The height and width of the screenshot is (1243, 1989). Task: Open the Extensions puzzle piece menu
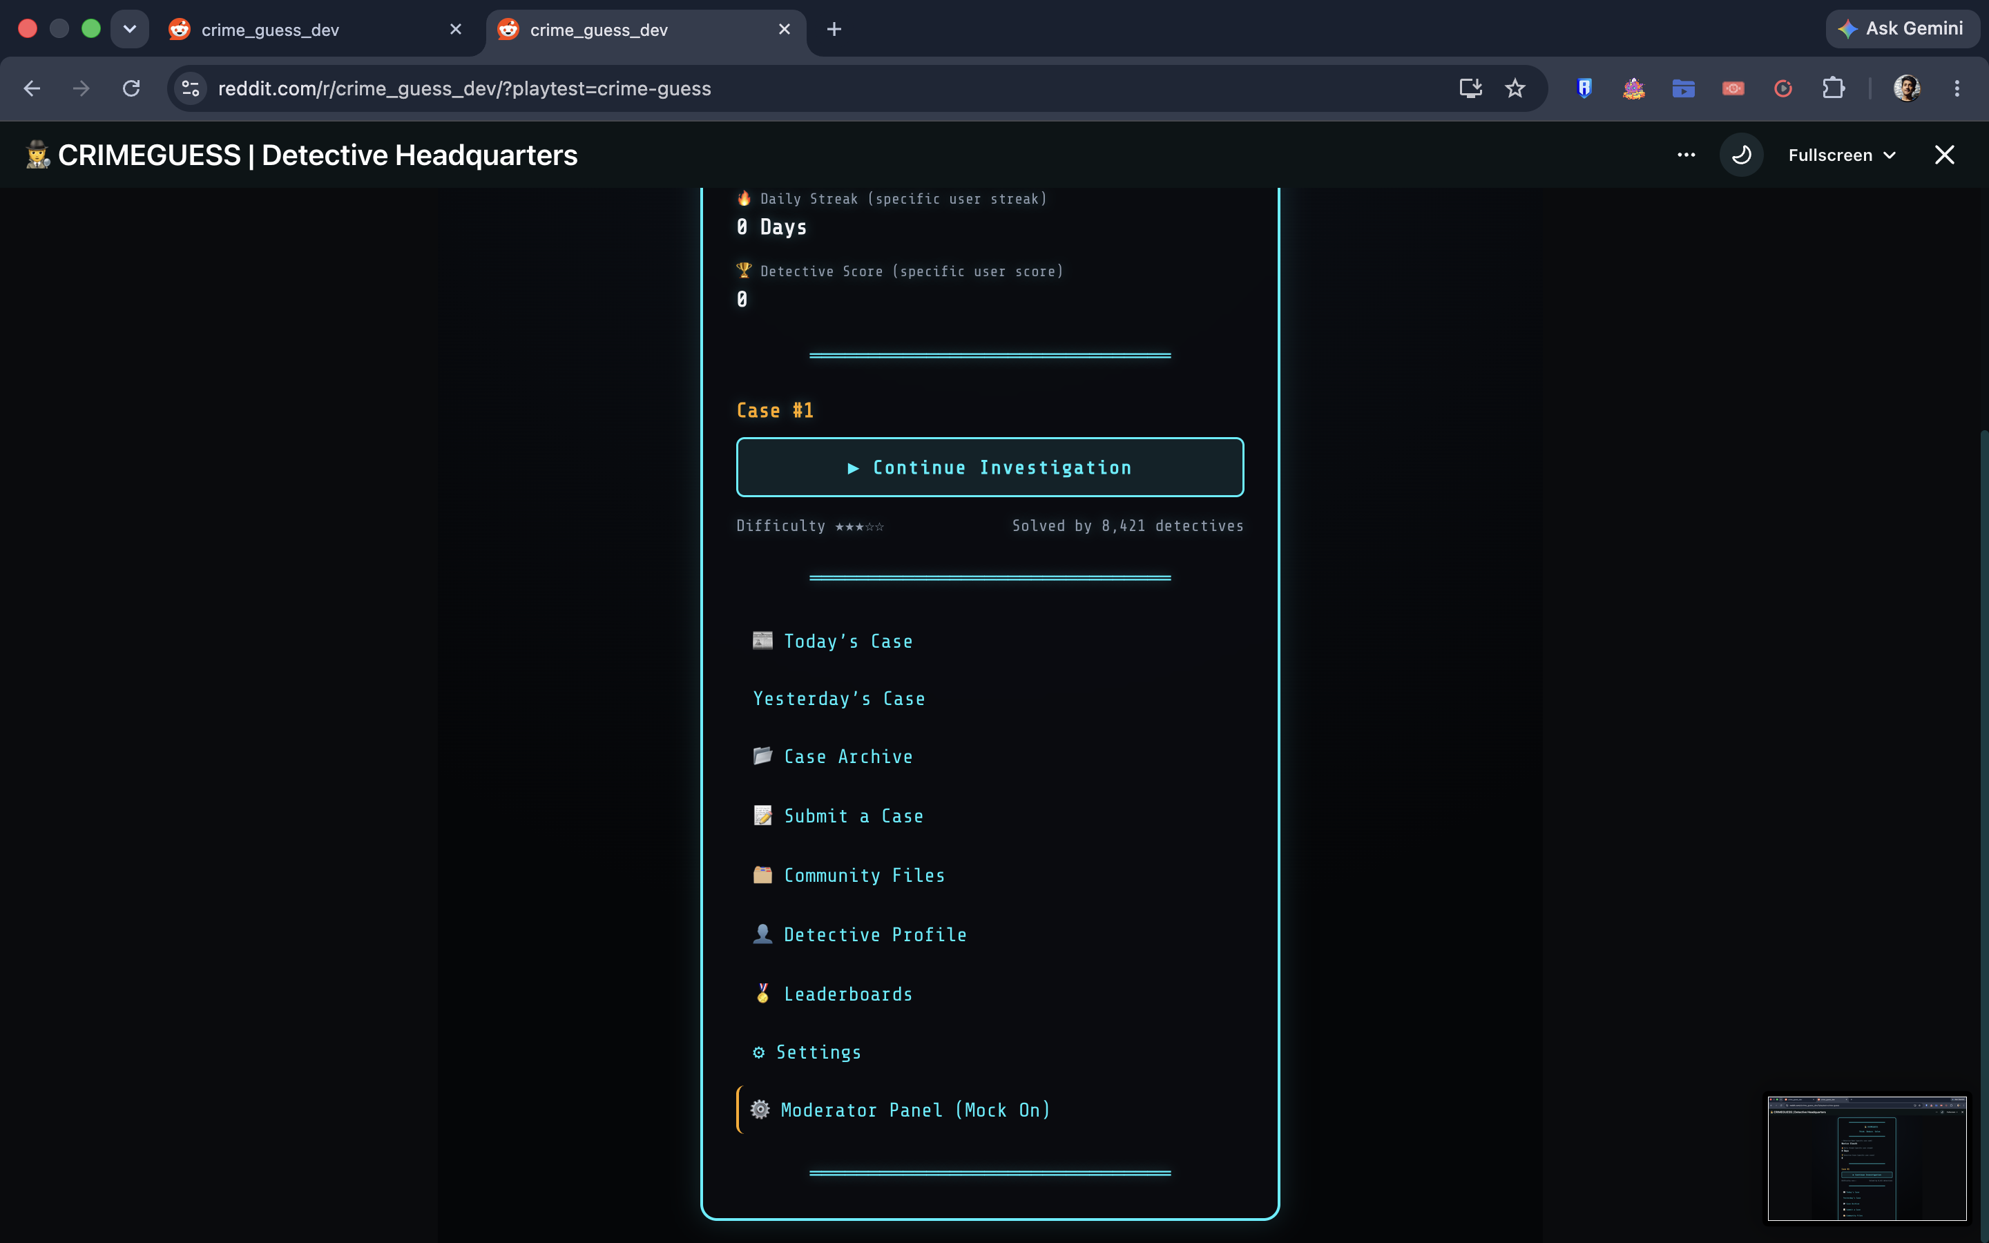1833,88
